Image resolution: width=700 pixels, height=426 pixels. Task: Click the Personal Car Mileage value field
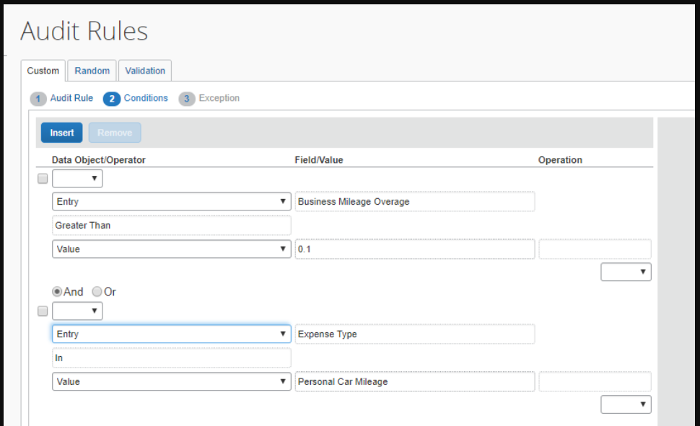point(415,381)
